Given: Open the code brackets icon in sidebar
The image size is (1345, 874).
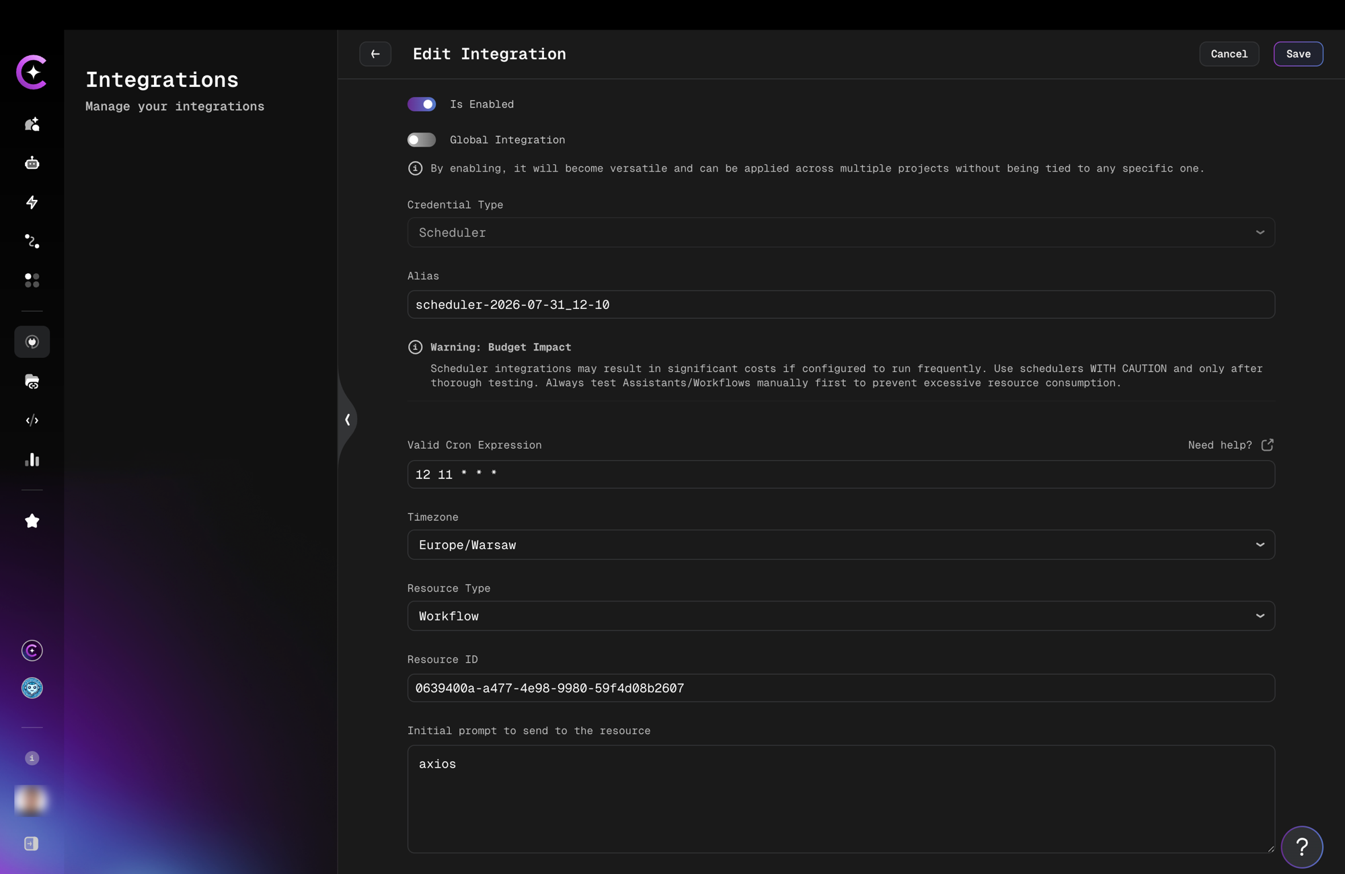Looking at the screenshot, I should (x=32, y=421).
